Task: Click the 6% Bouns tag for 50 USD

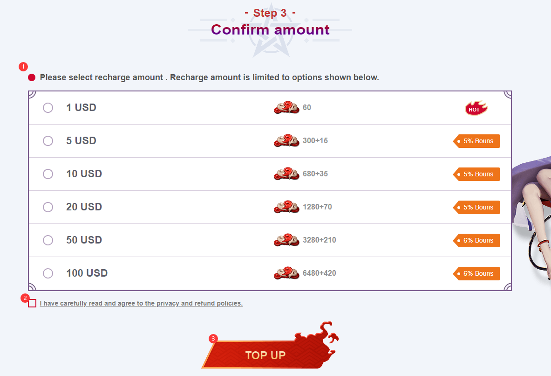Action: [x=476, y=240]
